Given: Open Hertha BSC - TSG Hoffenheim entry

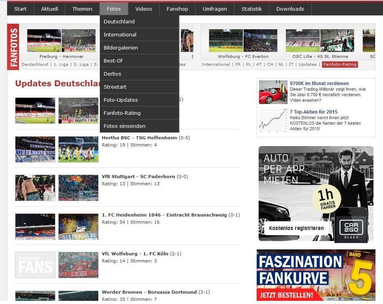Looking at the screenshot, I should click(x=139, y=138).
